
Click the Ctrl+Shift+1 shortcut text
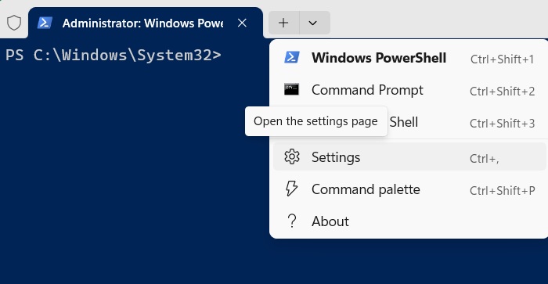coord(502,59)
